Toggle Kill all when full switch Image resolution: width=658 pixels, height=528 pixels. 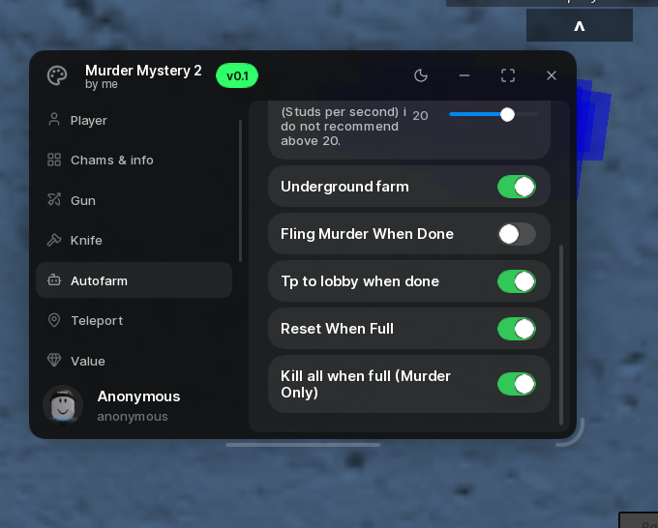coord(517,384)
